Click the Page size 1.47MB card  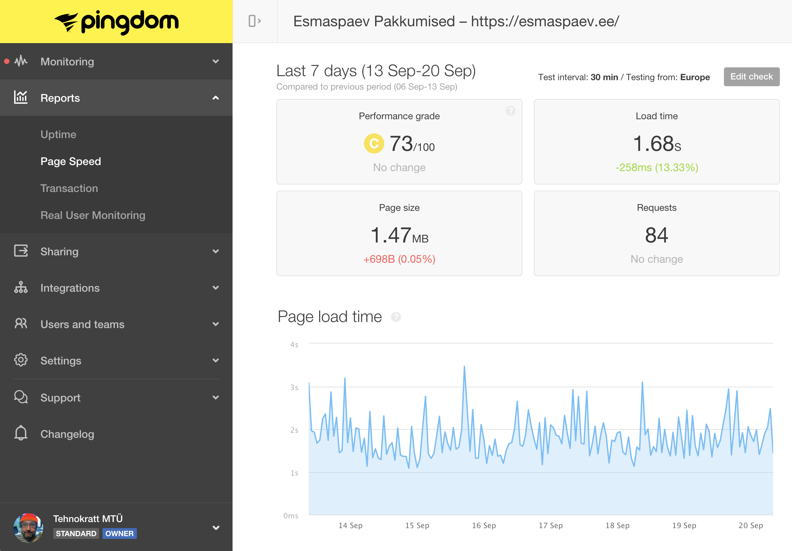[399, 233]
